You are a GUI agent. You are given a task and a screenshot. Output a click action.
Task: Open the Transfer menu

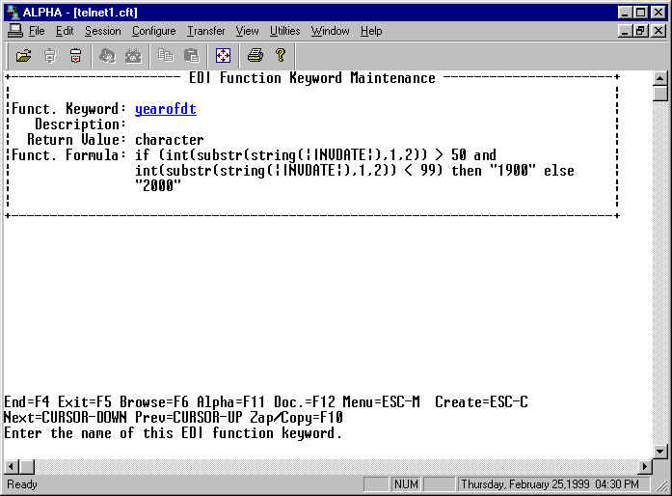[205, 31]
